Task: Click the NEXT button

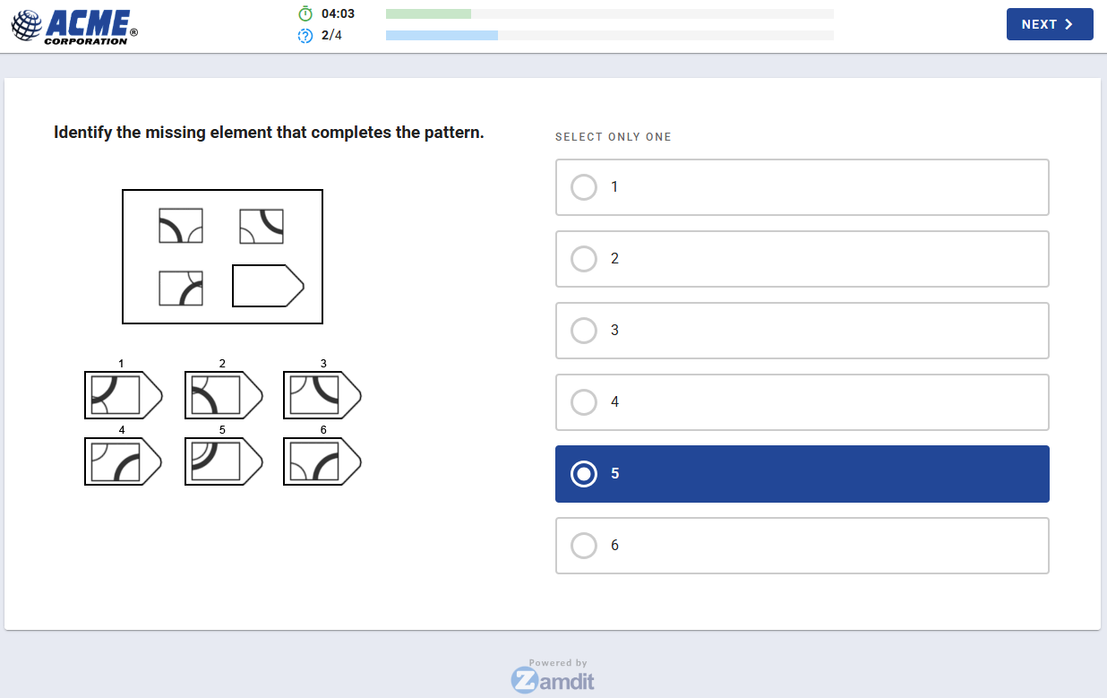Action: 1050,24
